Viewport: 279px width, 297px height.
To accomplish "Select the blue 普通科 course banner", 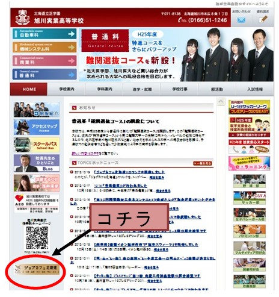I will 44,74.
